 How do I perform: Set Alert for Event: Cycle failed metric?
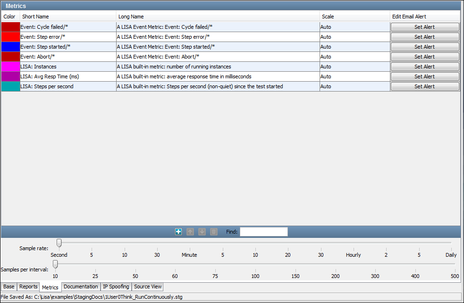pos(424,27)
